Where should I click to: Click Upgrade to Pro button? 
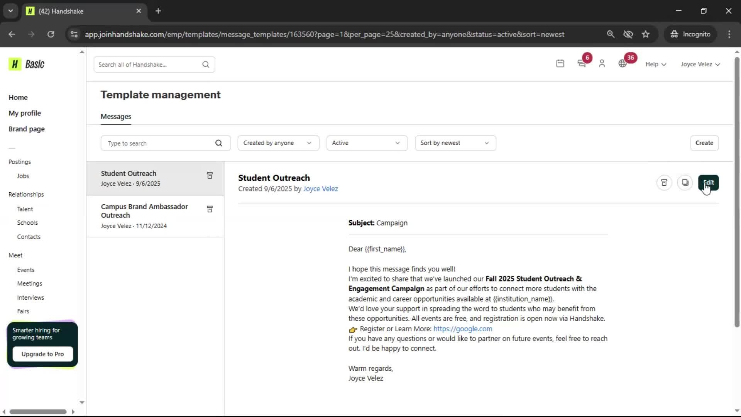(x=42, y=354)
